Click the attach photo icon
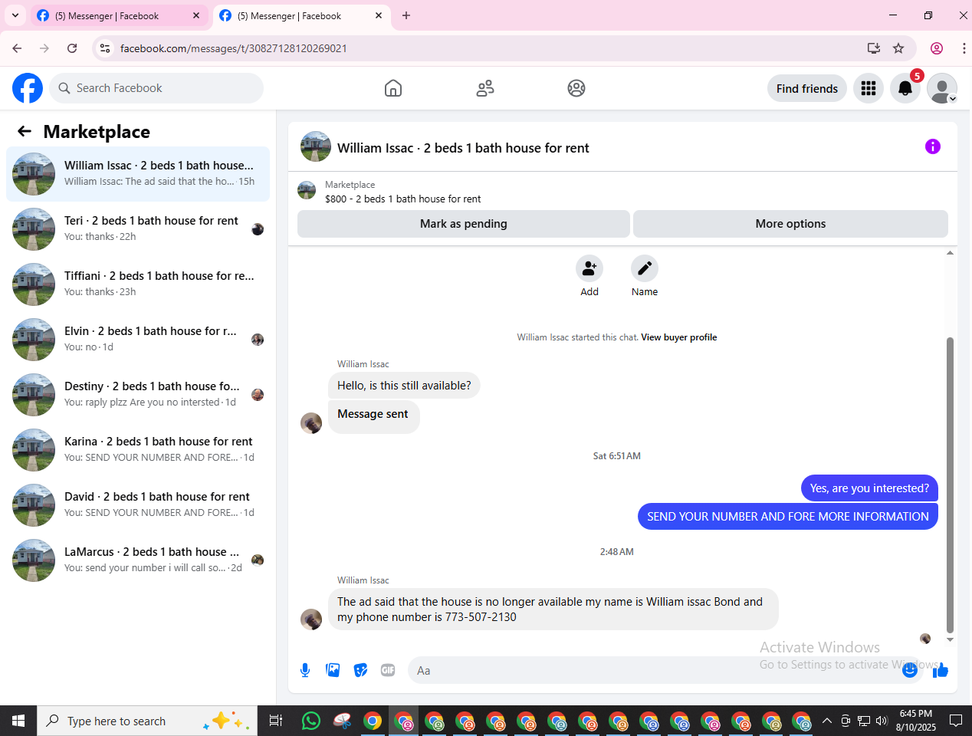The image size is (972, 736). click(333, 670)
